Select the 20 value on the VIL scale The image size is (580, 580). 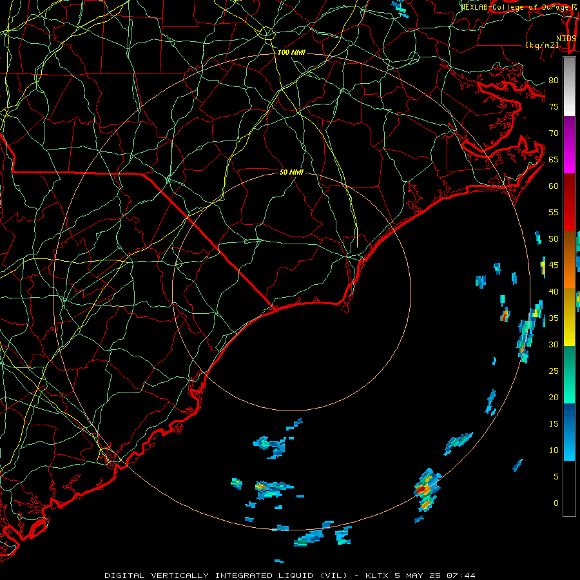[x=554, y=398]
